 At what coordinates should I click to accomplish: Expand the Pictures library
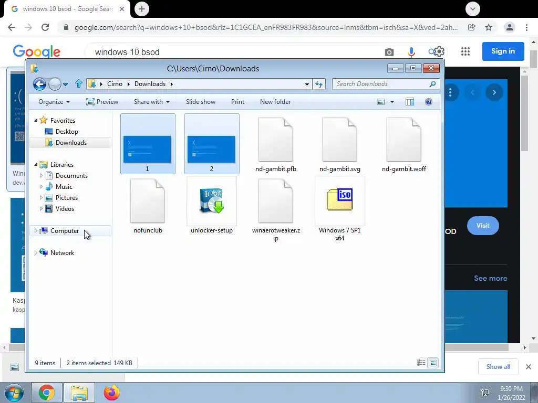tap(41, 198)
